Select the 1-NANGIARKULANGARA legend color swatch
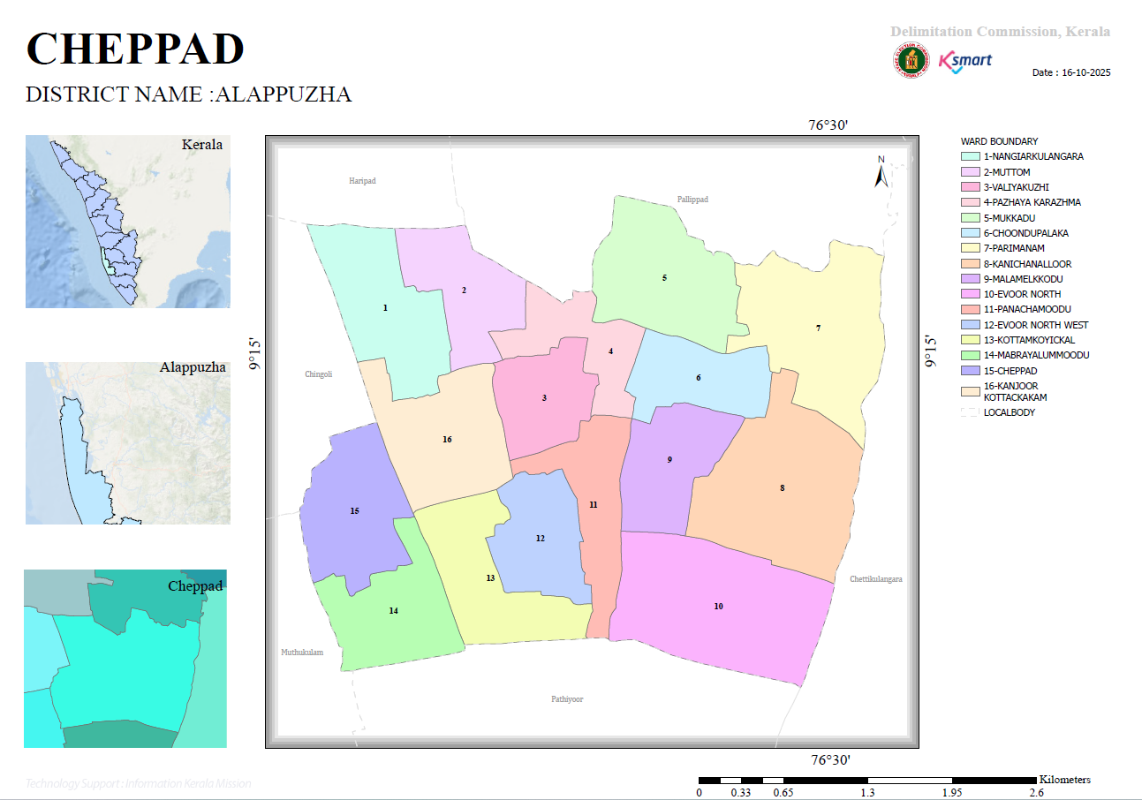The height and width of the screenshot is (800, 1142). (970, 156)
